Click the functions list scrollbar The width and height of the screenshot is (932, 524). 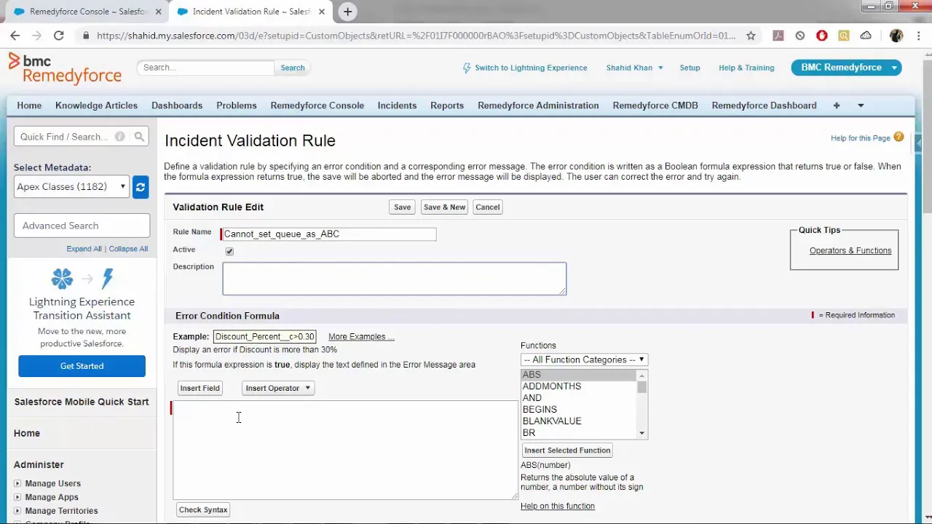(641, 404)
